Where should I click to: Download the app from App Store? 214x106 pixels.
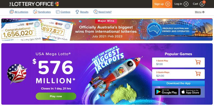[190, 92]
